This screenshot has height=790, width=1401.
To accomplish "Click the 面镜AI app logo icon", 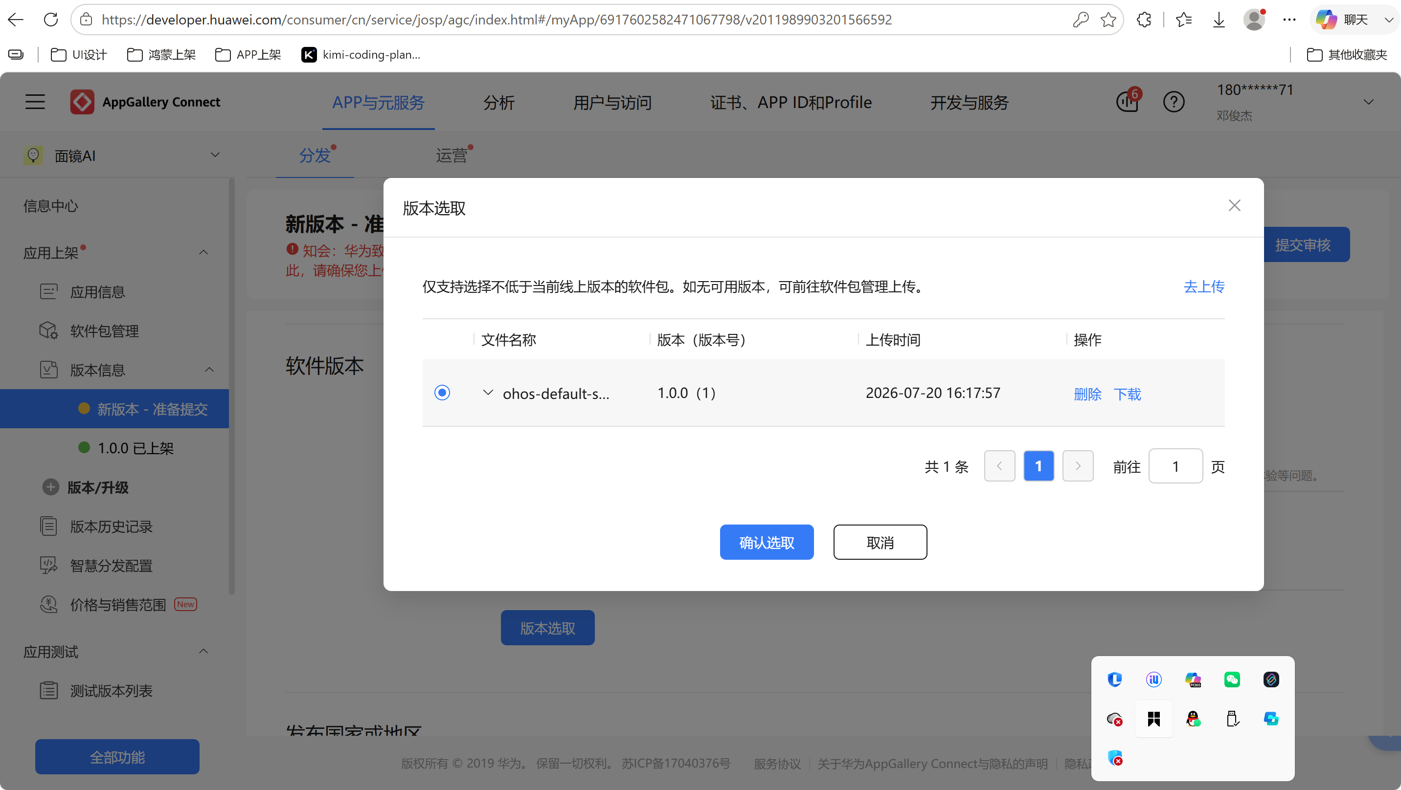I will 33,155.
